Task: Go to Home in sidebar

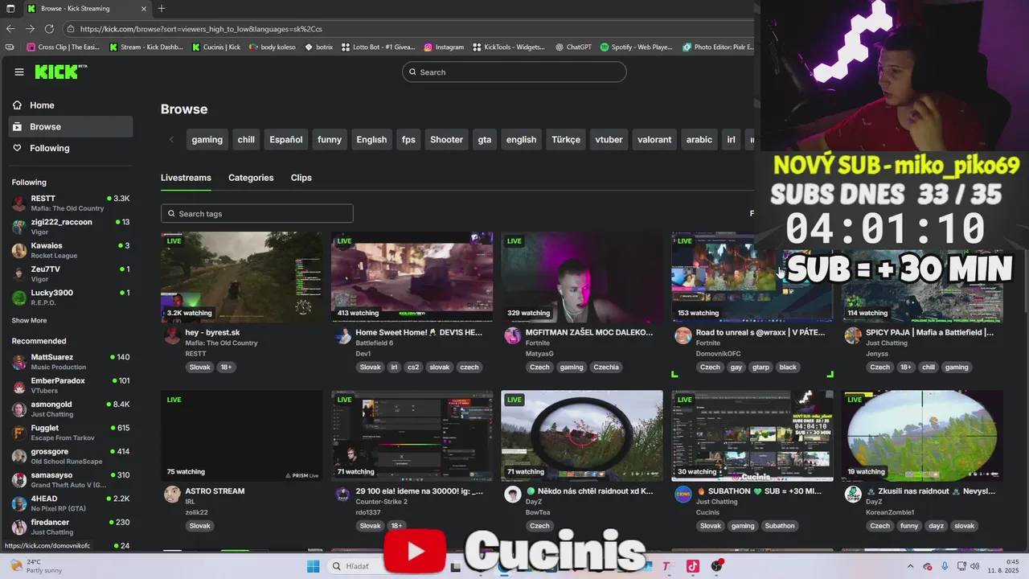Action: point(42,105)
